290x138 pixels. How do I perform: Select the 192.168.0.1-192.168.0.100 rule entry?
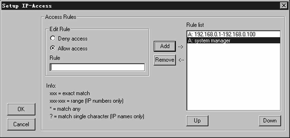coord(234,34)
